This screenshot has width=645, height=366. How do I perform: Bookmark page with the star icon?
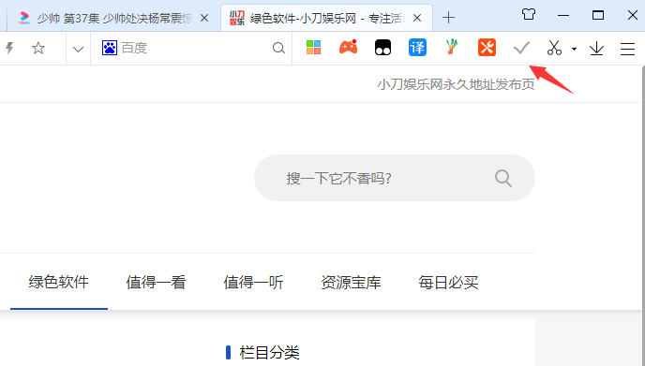pyautogui.click(x=38, y=48)
